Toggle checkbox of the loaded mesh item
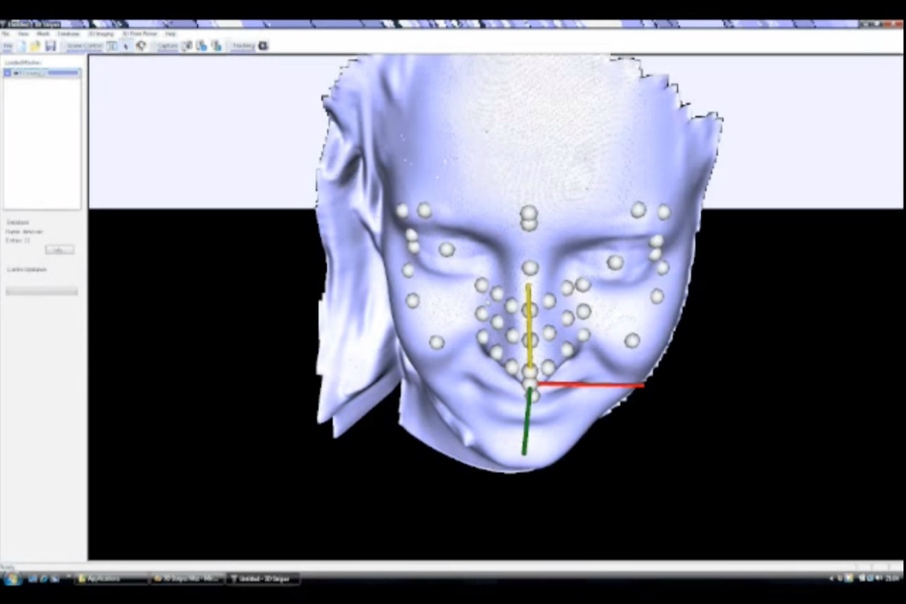This screenshot has width=906, height=604. coord(8,74)
